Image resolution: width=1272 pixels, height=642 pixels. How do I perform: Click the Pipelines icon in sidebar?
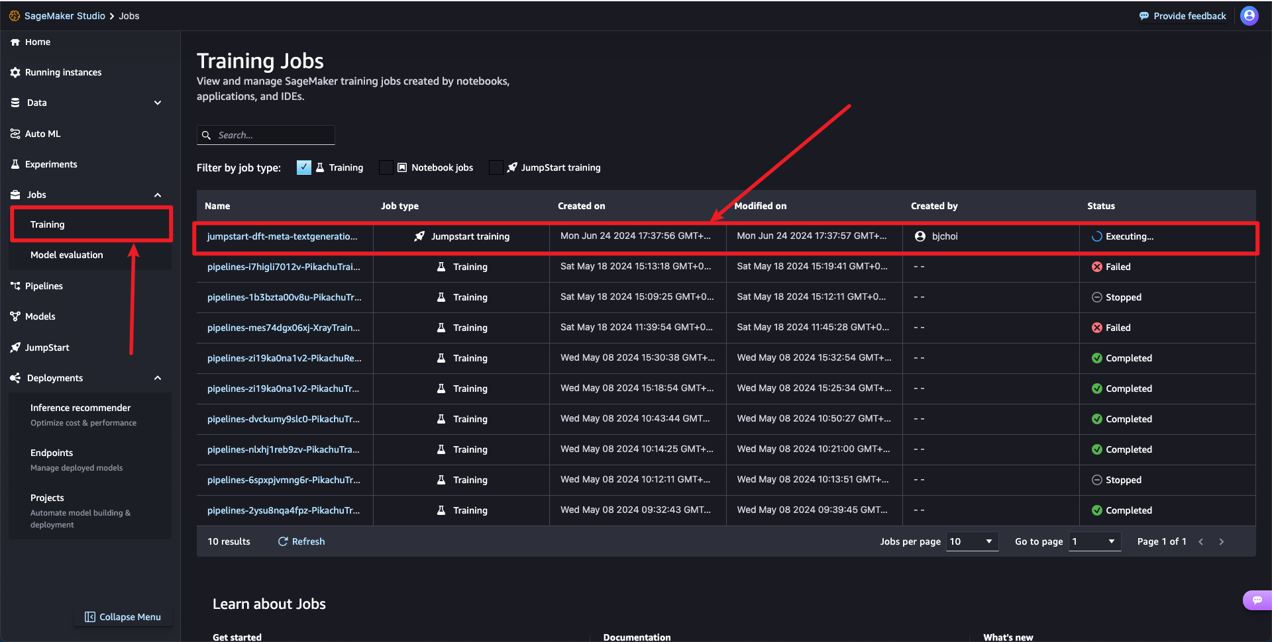click(x=15, y=286)
